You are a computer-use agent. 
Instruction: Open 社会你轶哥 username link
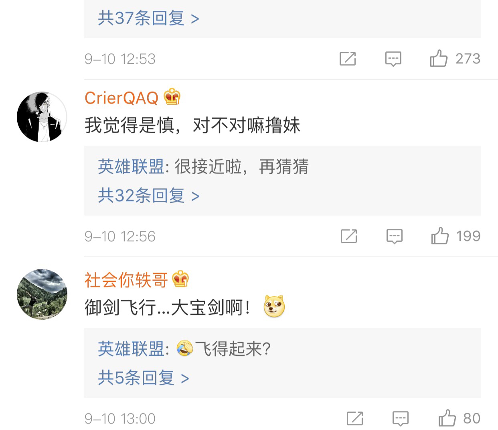pos(126,280)
